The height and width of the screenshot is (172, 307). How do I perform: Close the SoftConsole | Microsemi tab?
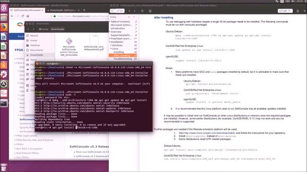coord(43,10)
